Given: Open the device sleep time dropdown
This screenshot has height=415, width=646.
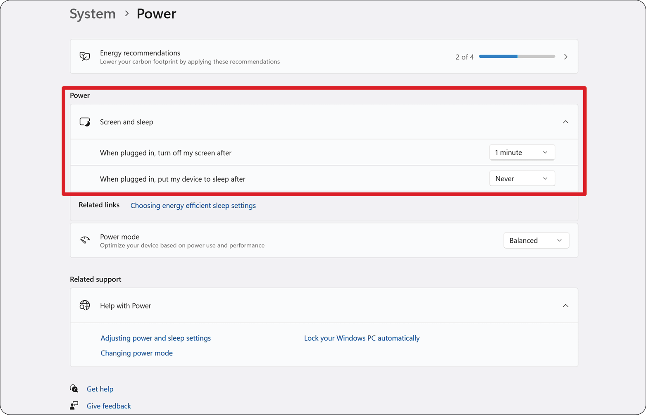Looking at the screenshot, I should tap(522, 178).
